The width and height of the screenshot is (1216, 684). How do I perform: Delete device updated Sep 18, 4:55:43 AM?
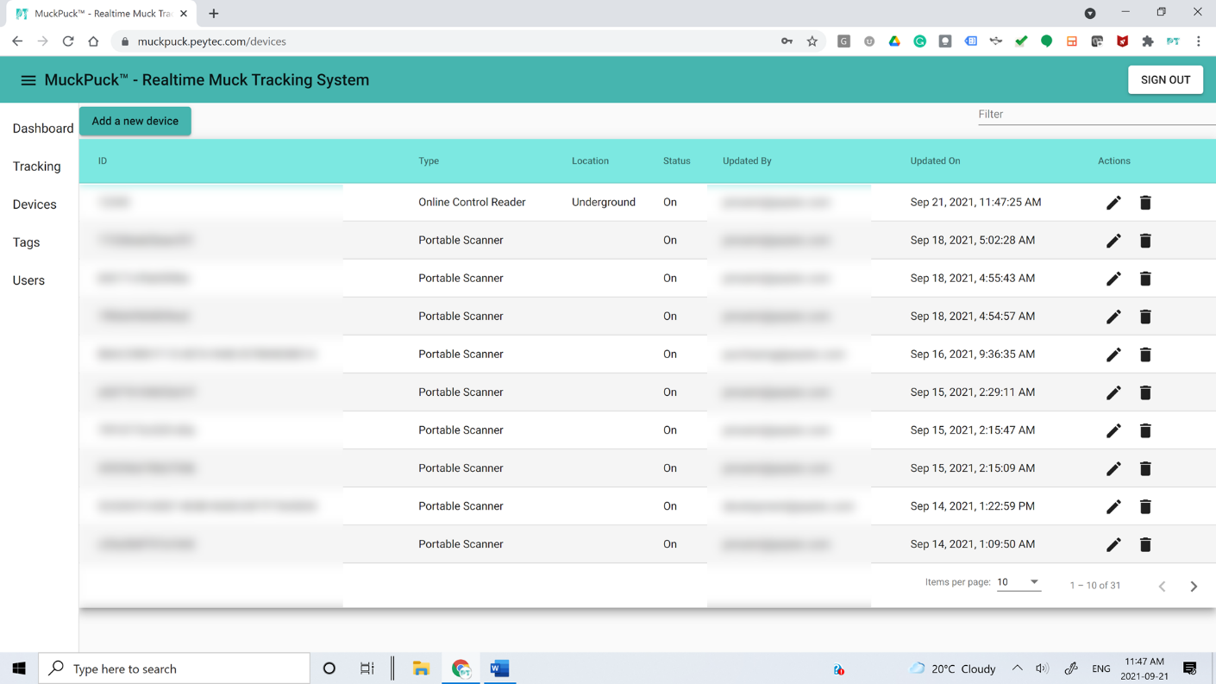(x=1145, y=279)
